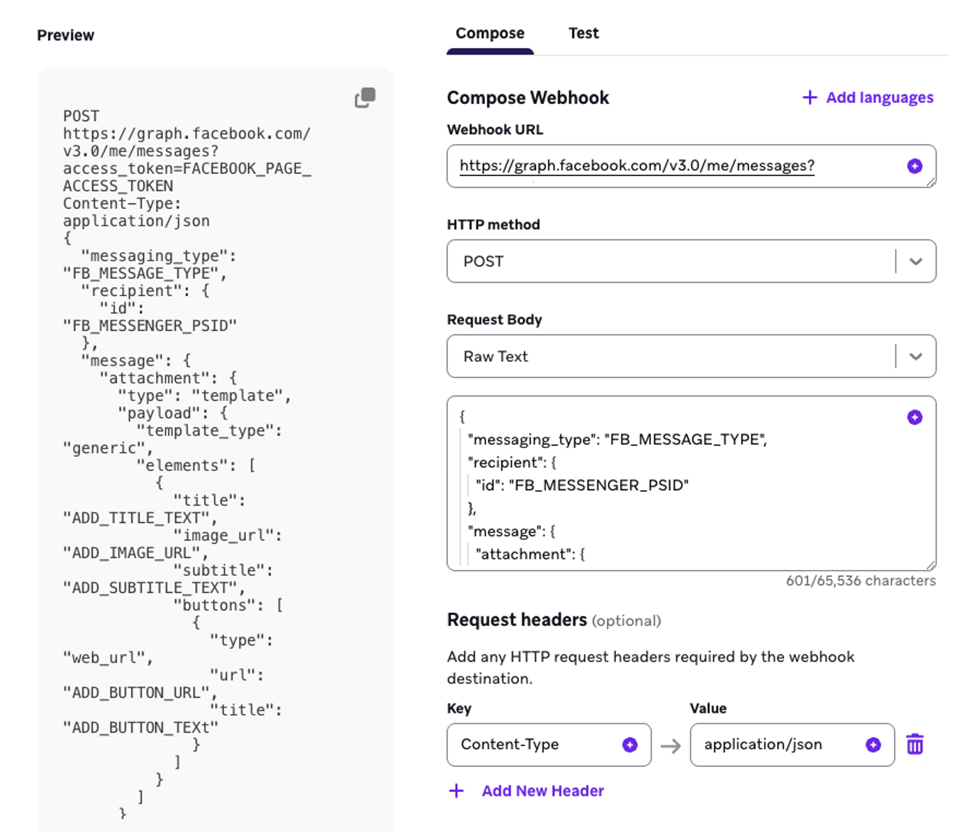This screenshot has height=832, width=977.
Task: Click the Compose Webhook heading
Action: pyautogui.click(x=528, y=98)
